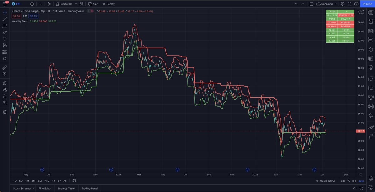Open the layout setup square icon
Viewport: 375px width, 192px height.
coord(311,4)
